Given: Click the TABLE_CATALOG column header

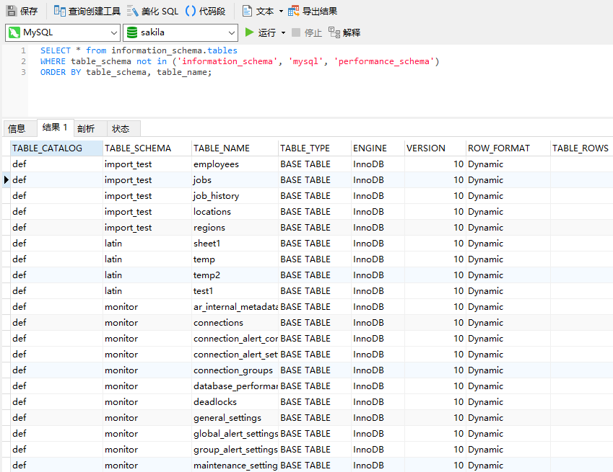Looking at the screenshot, I should click(56, 148).
